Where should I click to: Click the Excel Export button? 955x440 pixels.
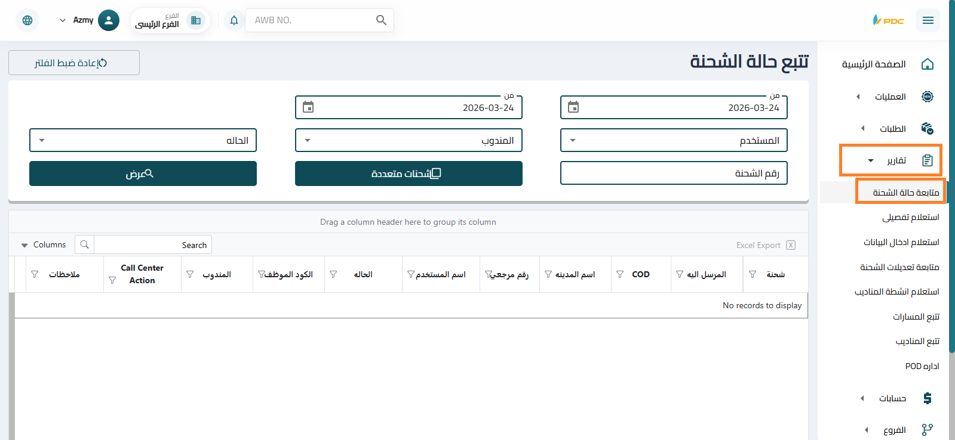click(x=766, y=245)
